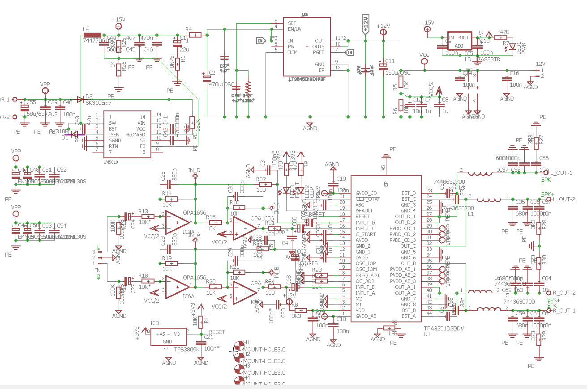Click the TPS3809K part name text
This screenshot has width=587, height=389.
pyautogui.click(x=186, y=350)
